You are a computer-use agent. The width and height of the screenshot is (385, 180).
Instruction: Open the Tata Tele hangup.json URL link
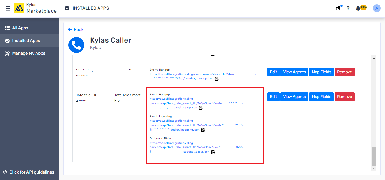click(x=196, y=103)
